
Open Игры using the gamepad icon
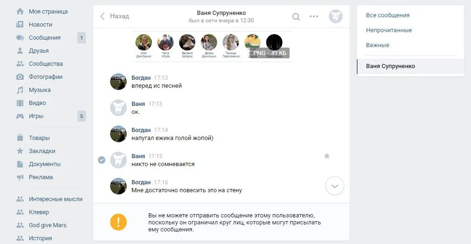pyautogui.click(x=20, y=116)
